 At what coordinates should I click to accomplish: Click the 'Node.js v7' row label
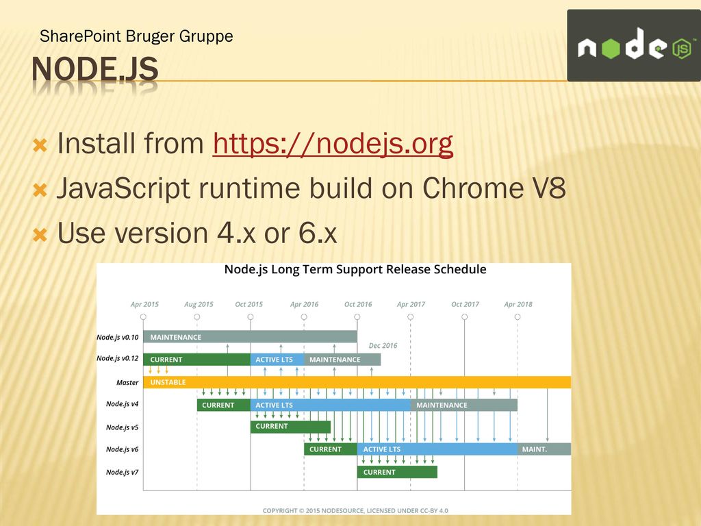pyautogui.click(x=122, y=472)
